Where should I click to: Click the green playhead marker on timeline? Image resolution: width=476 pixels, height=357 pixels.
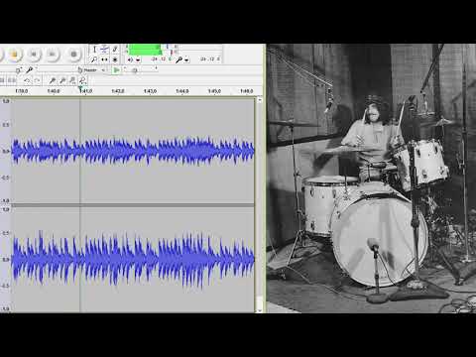pyautogui.click(x=79, y=88)
